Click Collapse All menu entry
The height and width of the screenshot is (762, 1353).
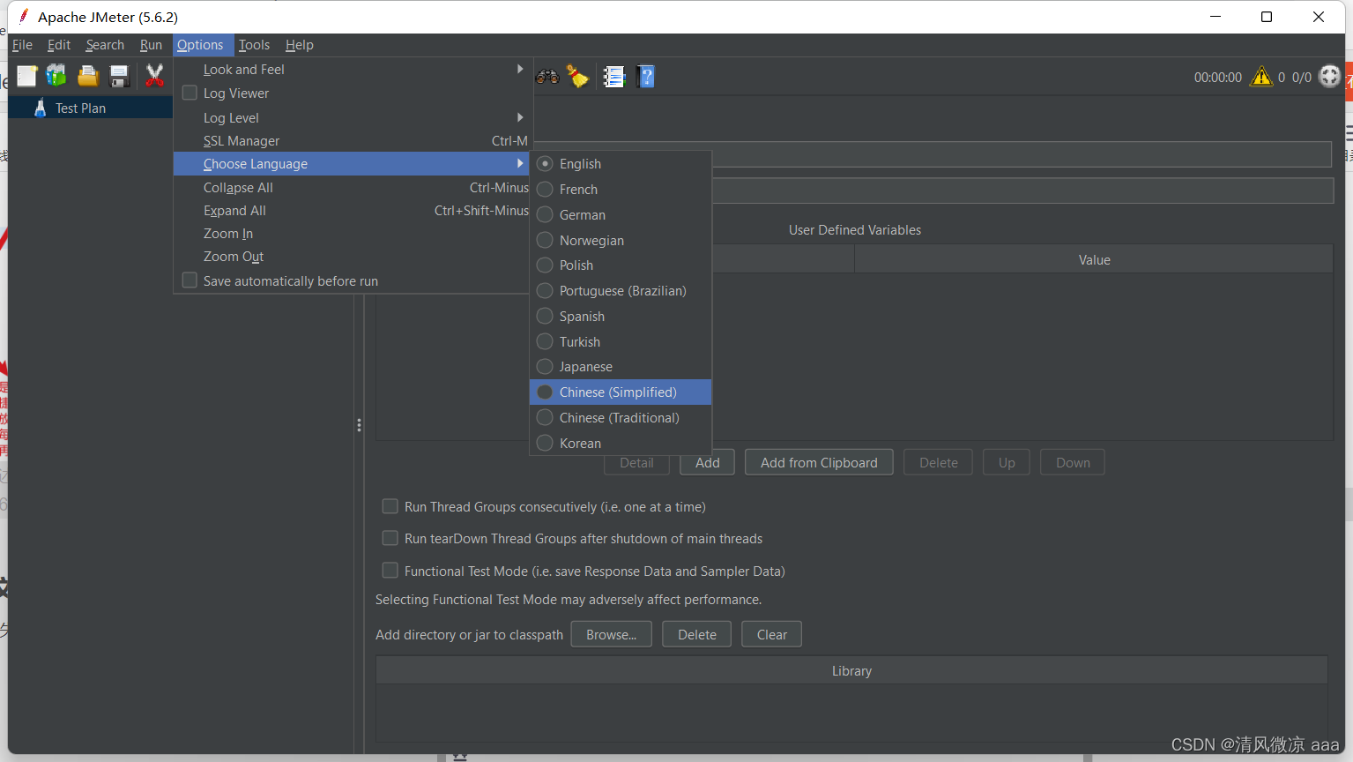[x=353, y=188]
